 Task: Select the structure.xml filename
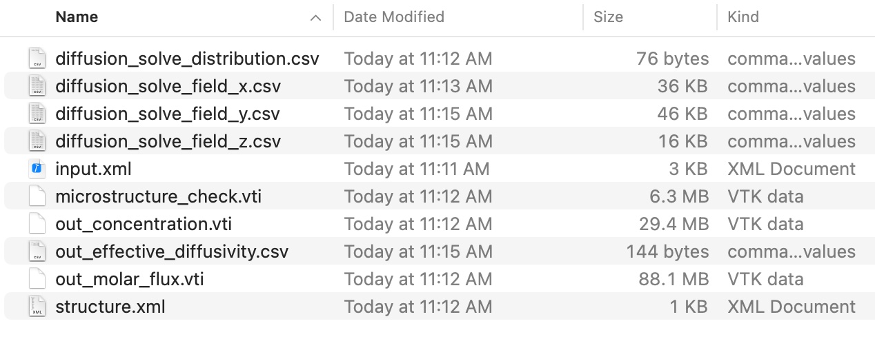click(110, 307)
